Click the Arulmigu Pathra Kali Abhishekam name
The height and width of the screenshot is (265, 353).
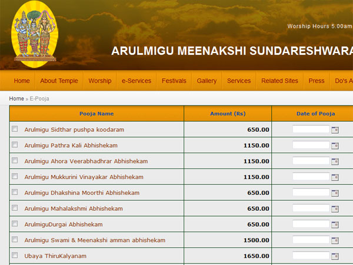click(71, 145)
